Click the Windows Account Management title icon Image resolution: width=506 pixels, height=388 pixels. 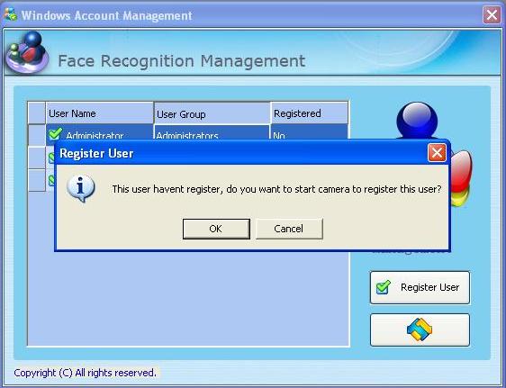point(11,14)
